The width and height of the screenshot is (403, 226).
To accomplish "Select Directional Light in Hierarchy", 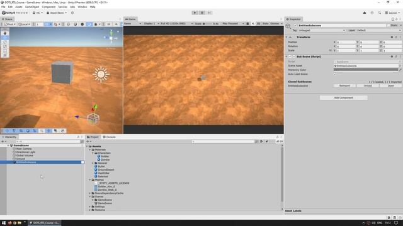I will tap(26, 152).
